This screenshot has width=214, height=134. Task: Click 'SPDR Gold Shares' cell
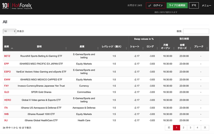click(x=41, y=92)
